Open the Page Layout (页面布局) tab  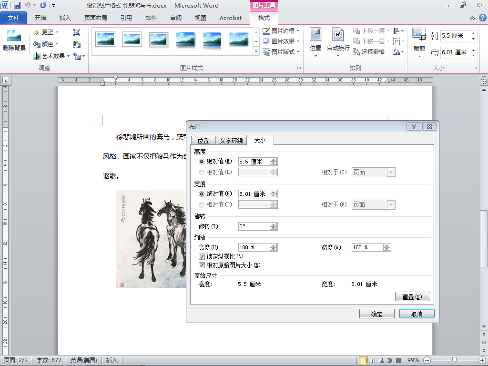tap(95, 18)
